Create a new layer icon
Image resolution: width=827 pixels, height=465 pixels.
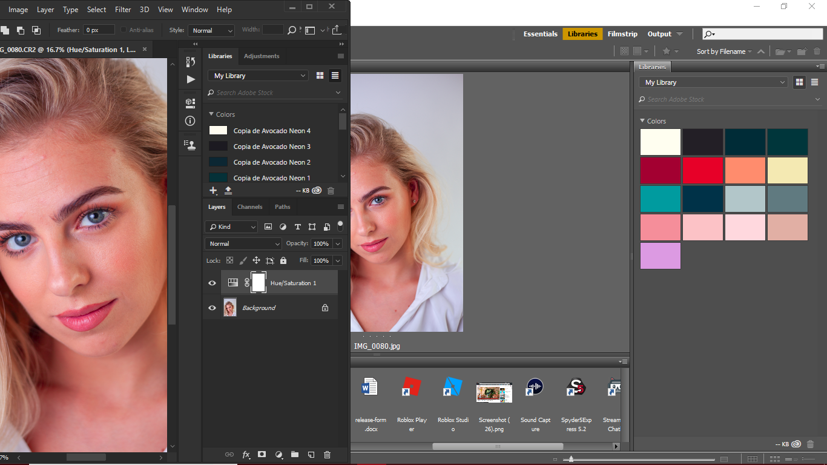coord(311,455)
